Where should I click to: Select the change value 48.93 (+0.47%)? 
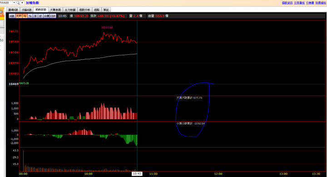111,16
